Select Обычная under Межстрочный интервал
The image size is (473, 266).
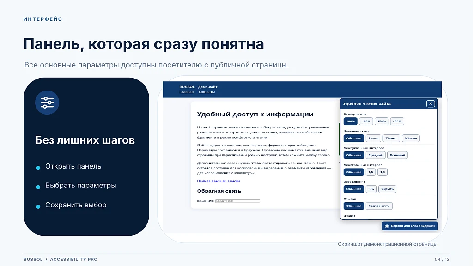pyautogui.click(x=353, y=172)
